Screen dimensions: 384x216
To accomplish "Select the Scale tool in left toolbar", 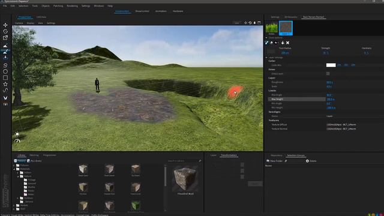I will coord(5,38).
